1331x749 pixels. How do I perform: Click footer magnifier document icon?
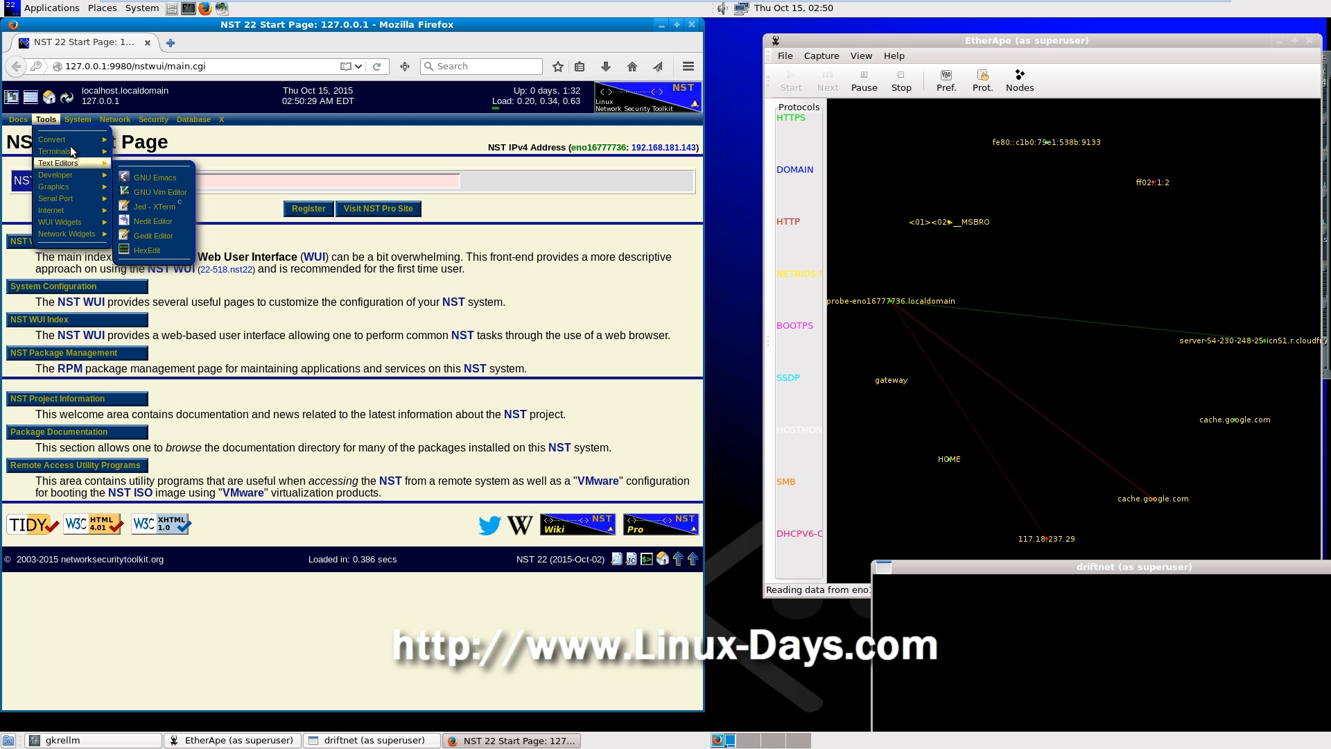pyautogui.click(x=616, y=559)
